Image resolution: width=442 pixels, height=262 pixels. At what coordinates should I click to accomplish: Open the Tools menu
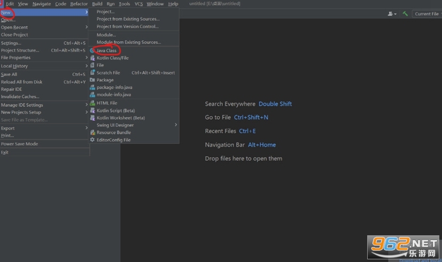[125, 4]
